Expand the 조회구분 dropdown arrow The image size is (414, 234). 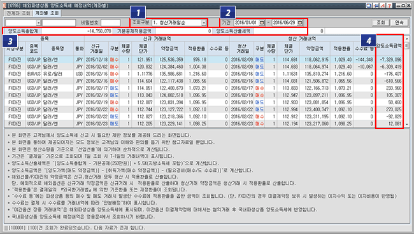point(204,23)
